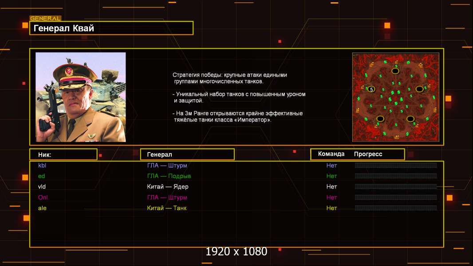
Task: Click the loading progress bar for kbl
Action: click(x=395, y=165)
